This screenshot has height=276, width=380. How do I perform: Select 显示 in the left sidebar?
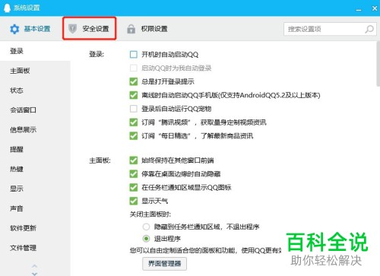click(35, 189)
